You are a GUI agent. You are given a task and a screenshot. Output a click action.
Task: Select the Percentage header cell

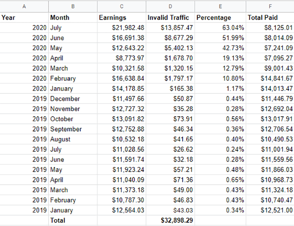click(220, 18)
